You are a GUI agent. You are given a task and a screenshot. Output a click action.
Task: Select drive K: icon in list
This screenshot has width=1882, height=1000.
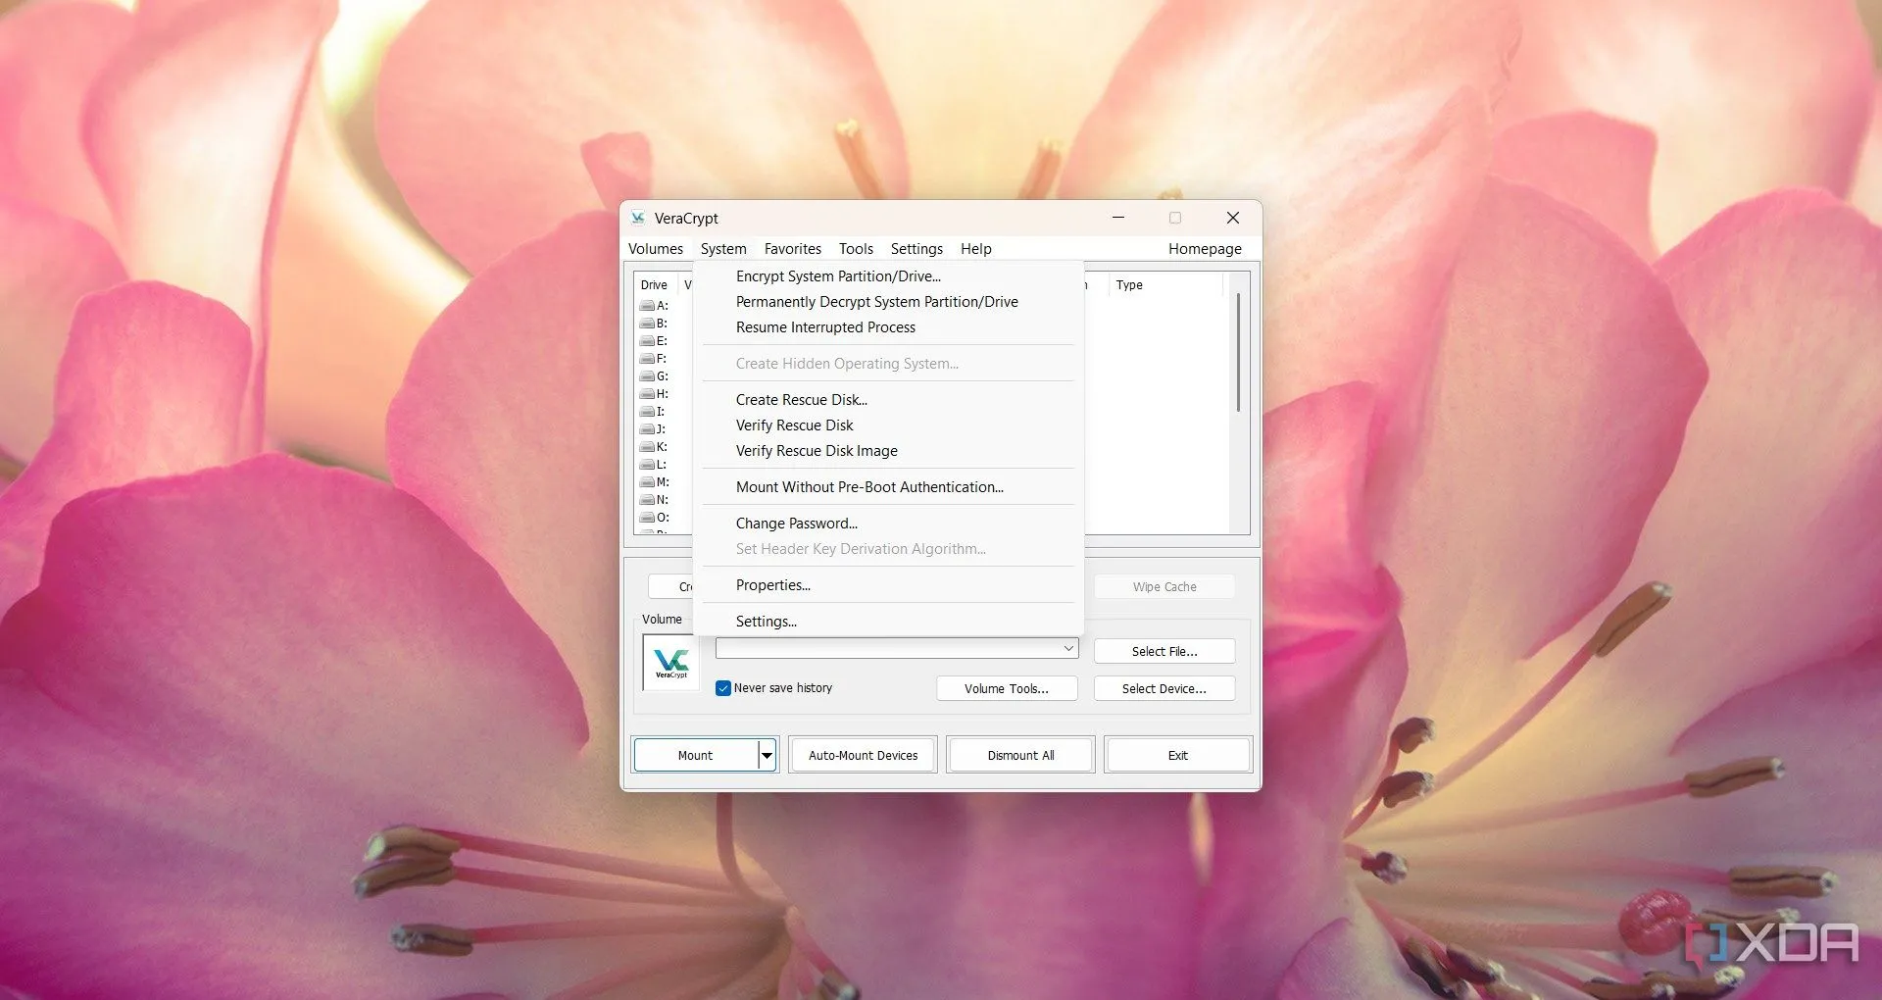(647, 447)
